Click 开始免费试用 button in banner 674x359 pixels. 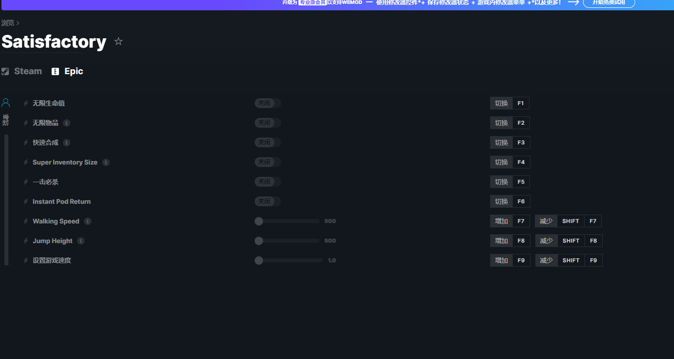(609, 2)
